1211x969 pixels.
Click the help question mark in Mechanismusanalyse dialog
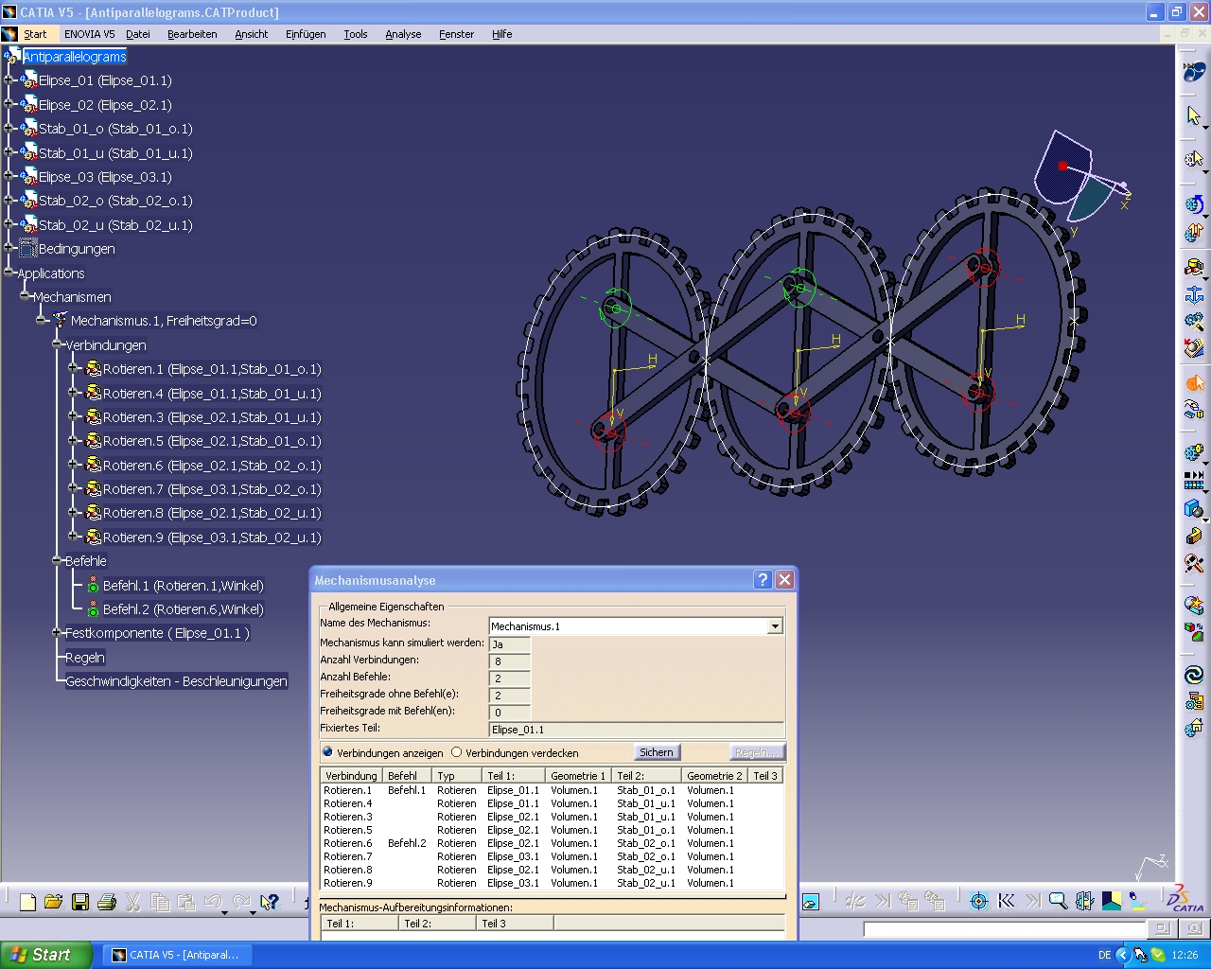click(763, 580)
